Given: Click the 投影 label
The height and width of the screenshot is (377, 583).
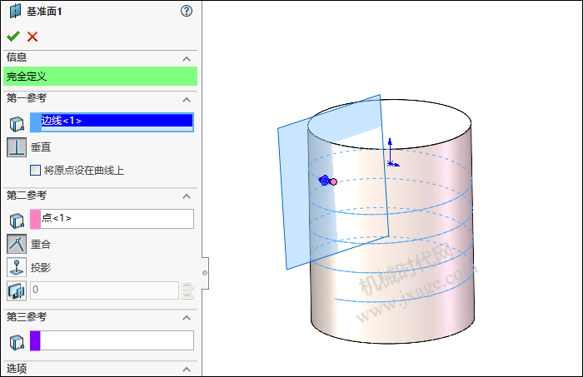Looking at the screenshot, I should (x=41, y=267).
